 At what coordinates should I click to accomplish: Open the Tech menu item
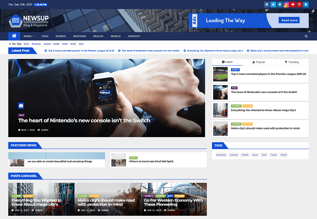45,36
